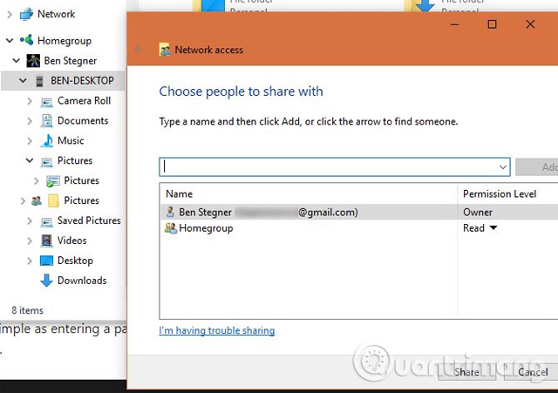Click the Share button
The width and height of the screenshot is (558, 393).
[x=466, y=372]
